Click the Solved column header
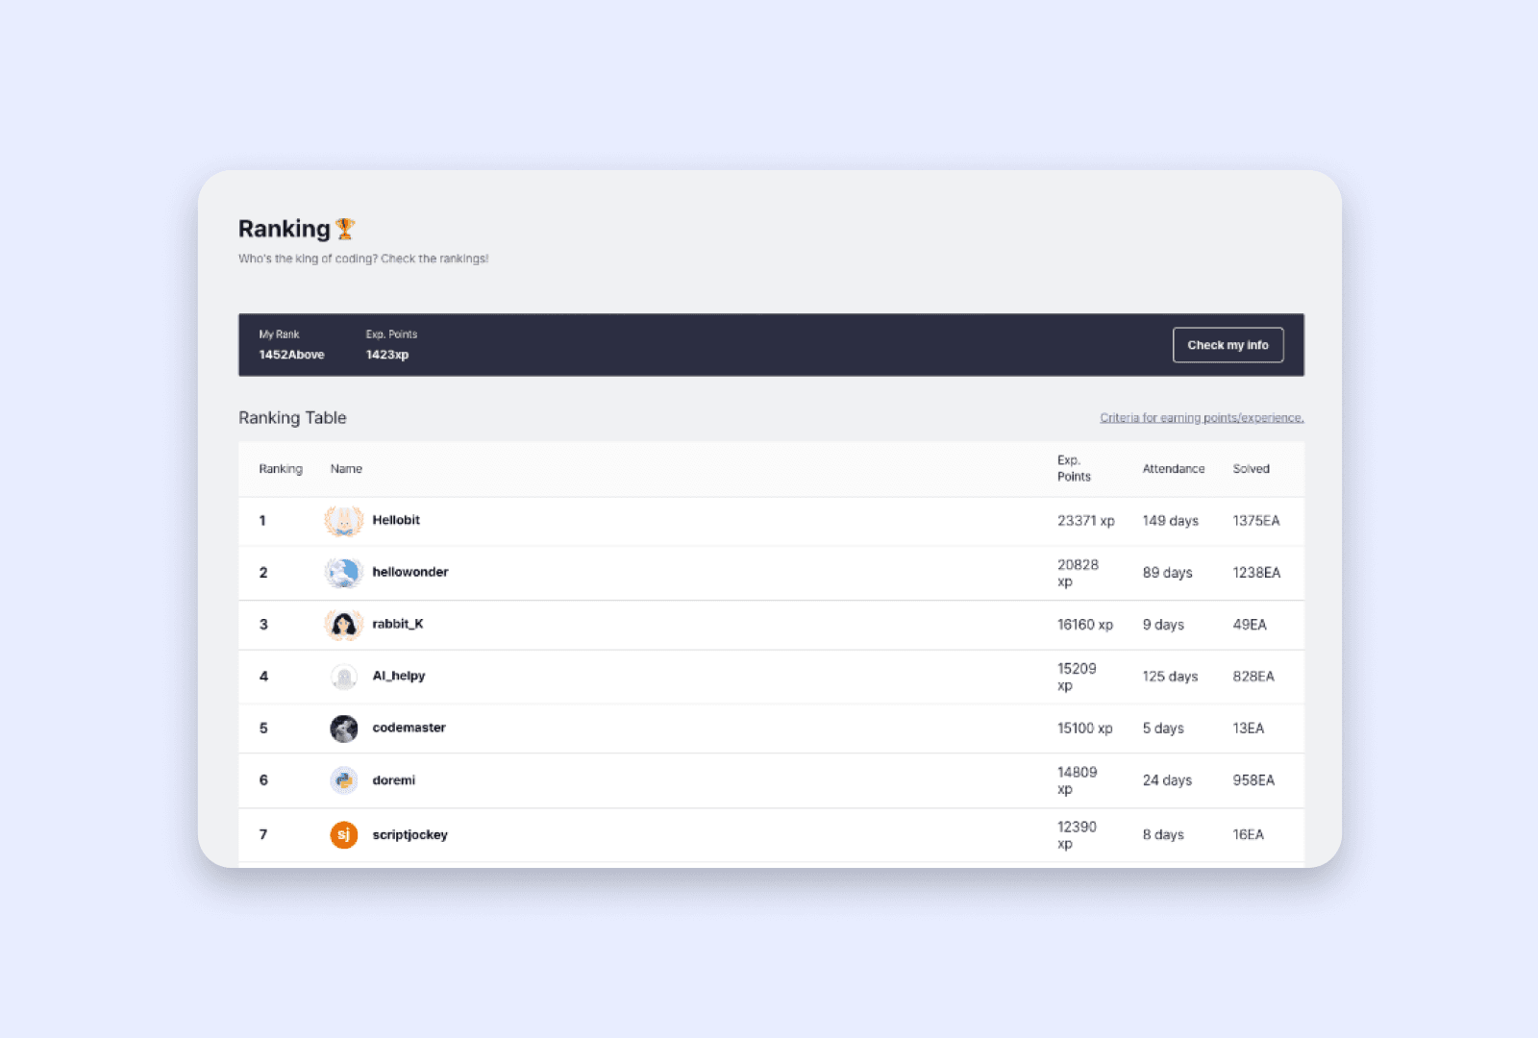1538x1038 pixels. coord(1252,469)
